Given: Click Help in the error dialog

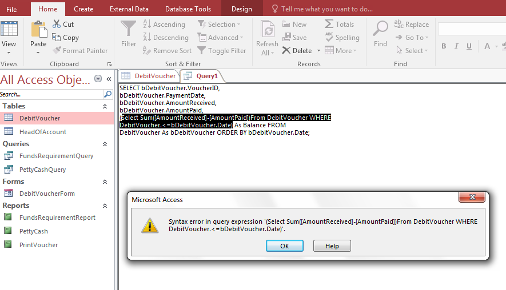Looking at the screenshot, I should click(332, 246).
